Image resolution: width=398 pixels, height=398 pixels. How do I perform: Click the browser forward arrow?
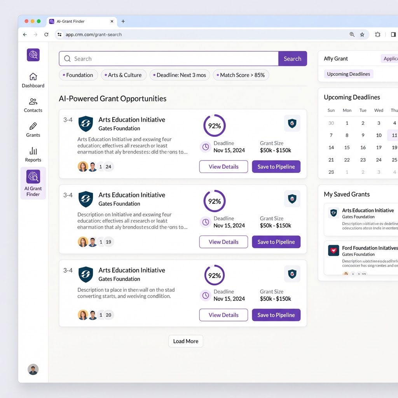click(35, 35)
